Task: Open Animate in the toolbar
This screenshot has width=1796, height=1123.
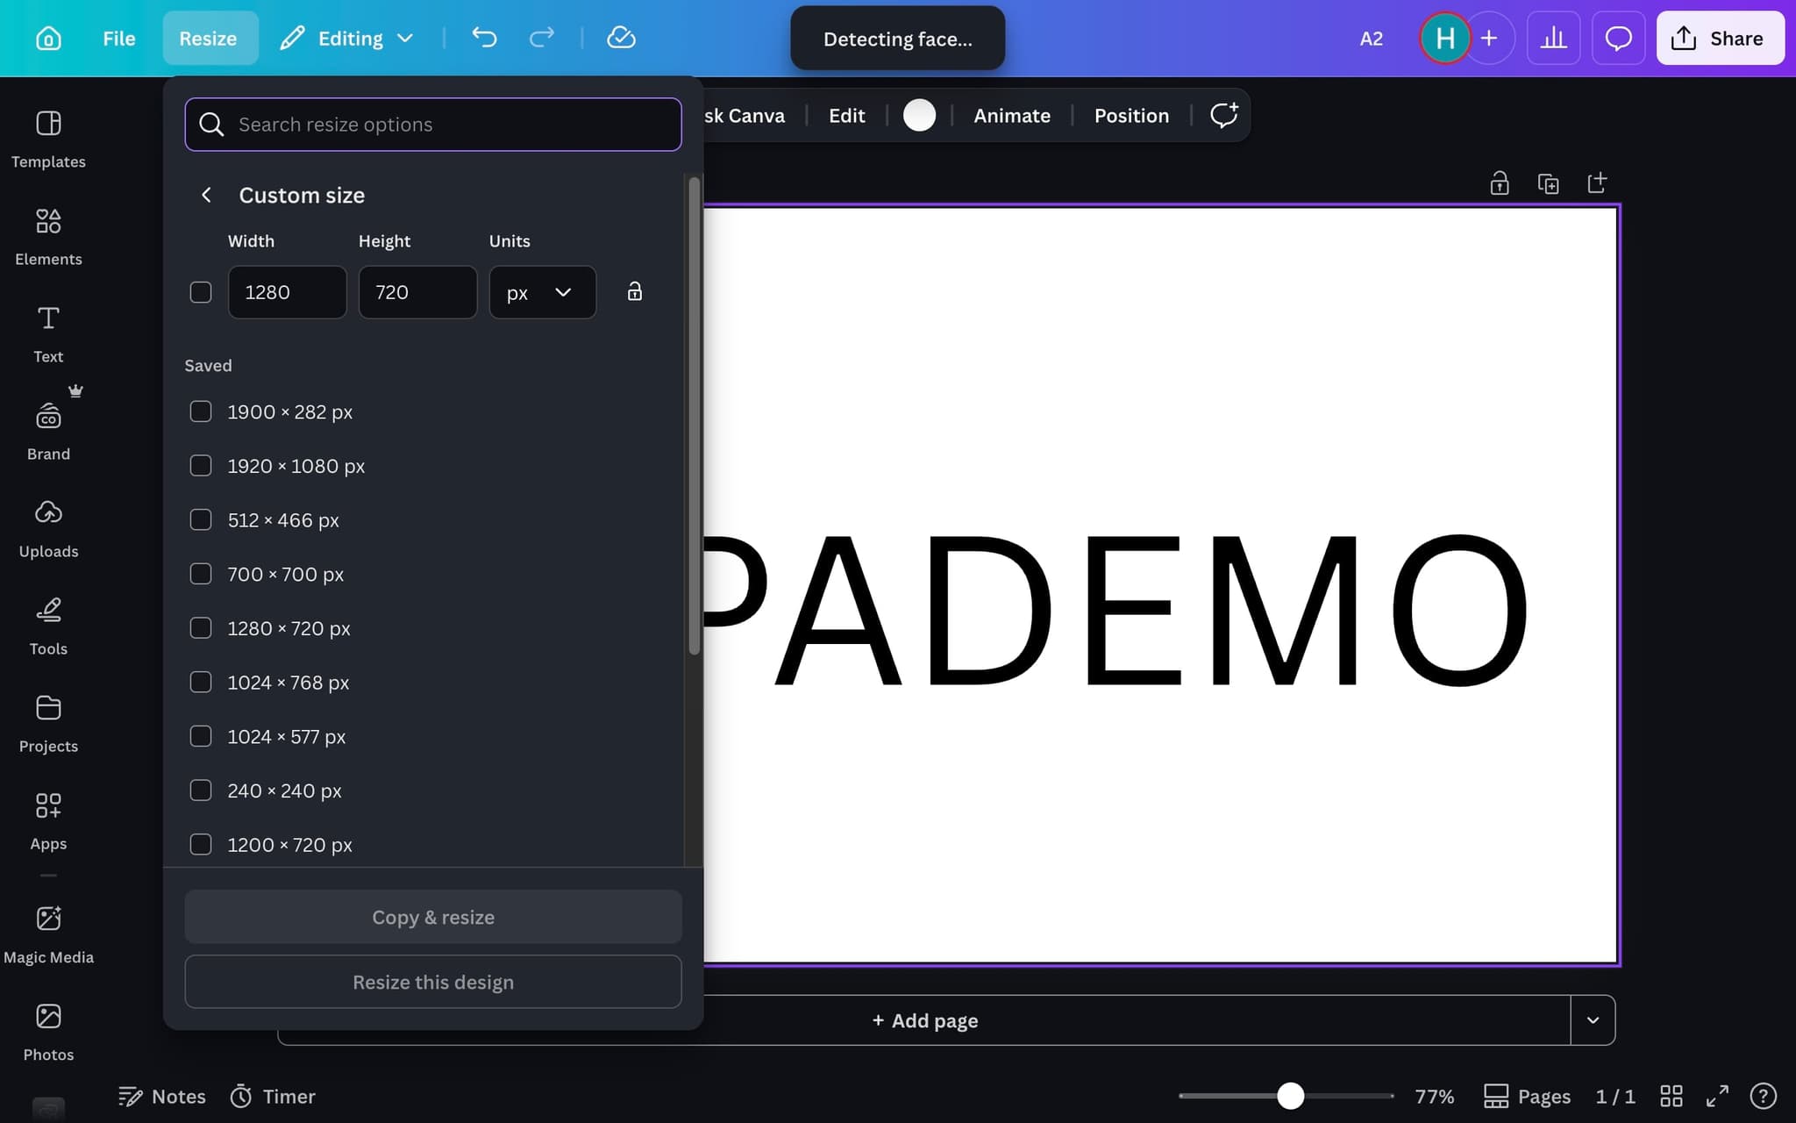Action: pyautogui.click(x=1011, y=116)
